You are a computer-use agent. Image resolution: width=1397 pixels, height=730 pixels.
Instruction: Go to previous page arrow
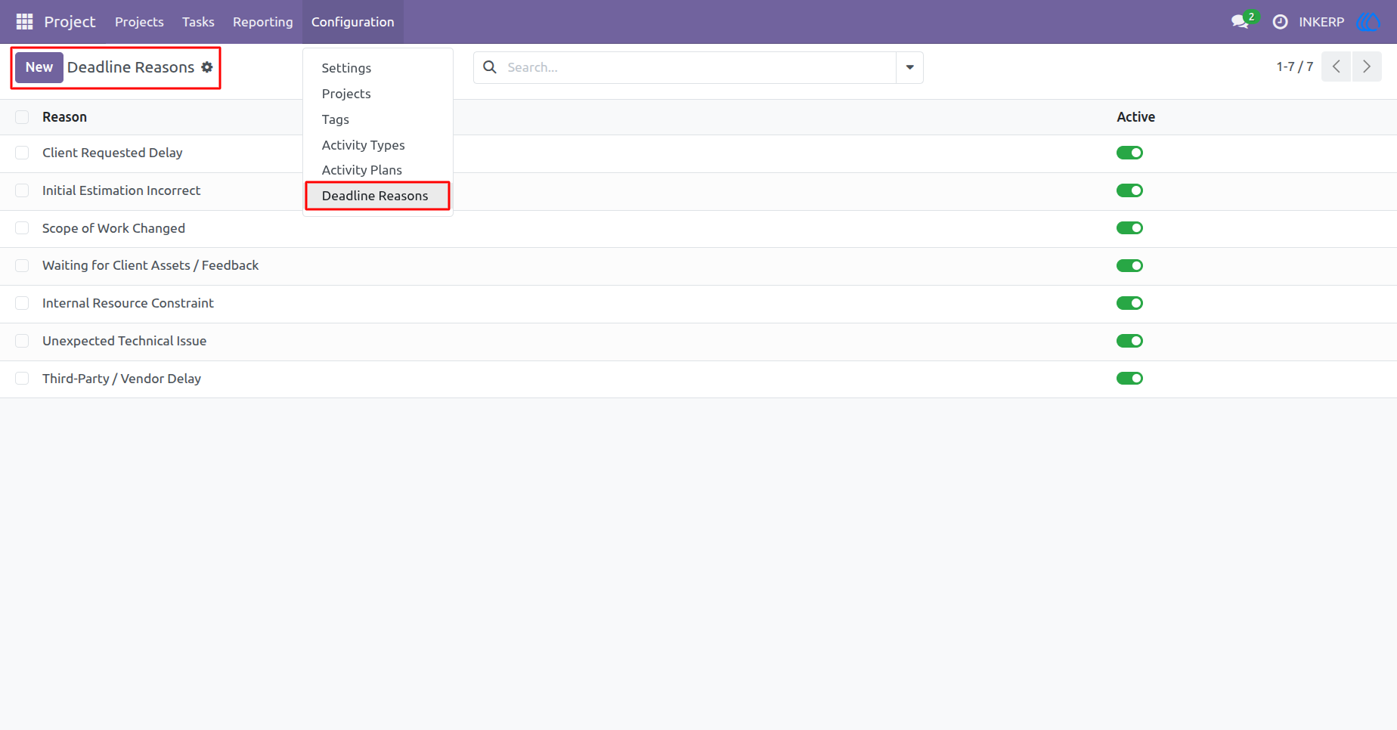click(x=1337, y=67)
